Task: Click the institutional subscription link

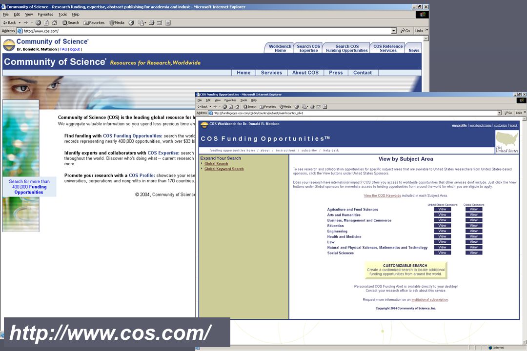Action: 429,300
